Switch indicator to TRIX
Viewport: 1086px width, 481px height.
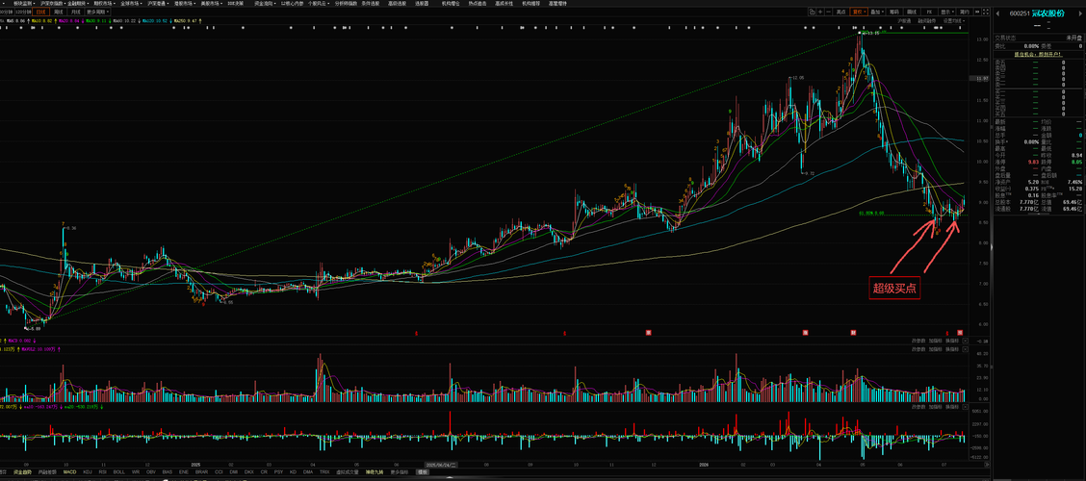pos(324,472)
